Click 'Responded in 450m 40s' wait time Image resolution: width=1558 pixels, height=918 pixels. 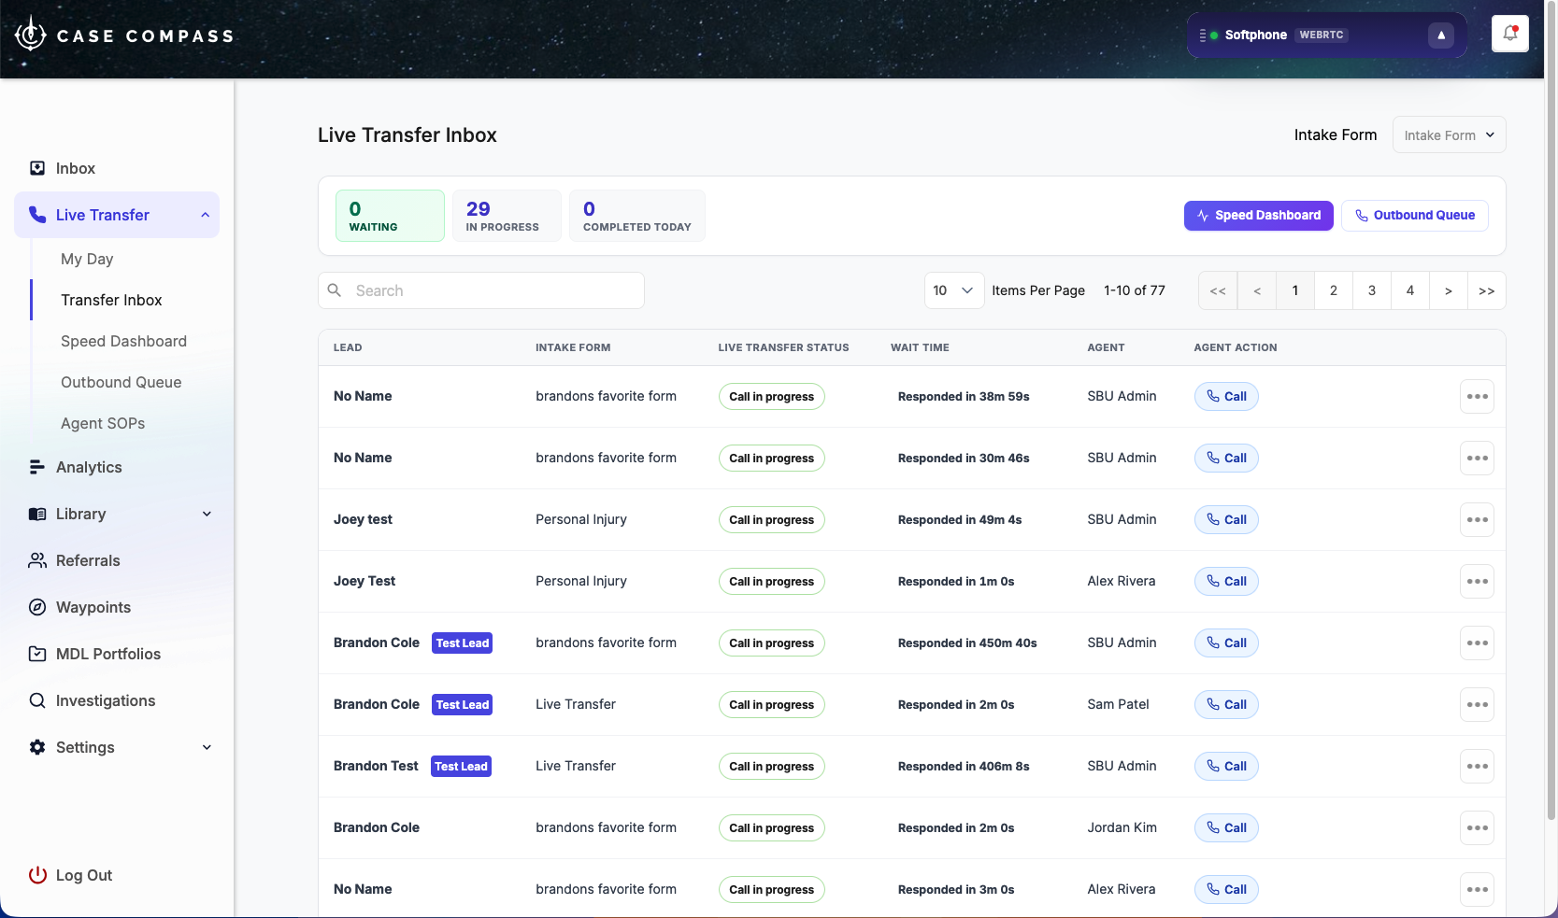point(967,643)
